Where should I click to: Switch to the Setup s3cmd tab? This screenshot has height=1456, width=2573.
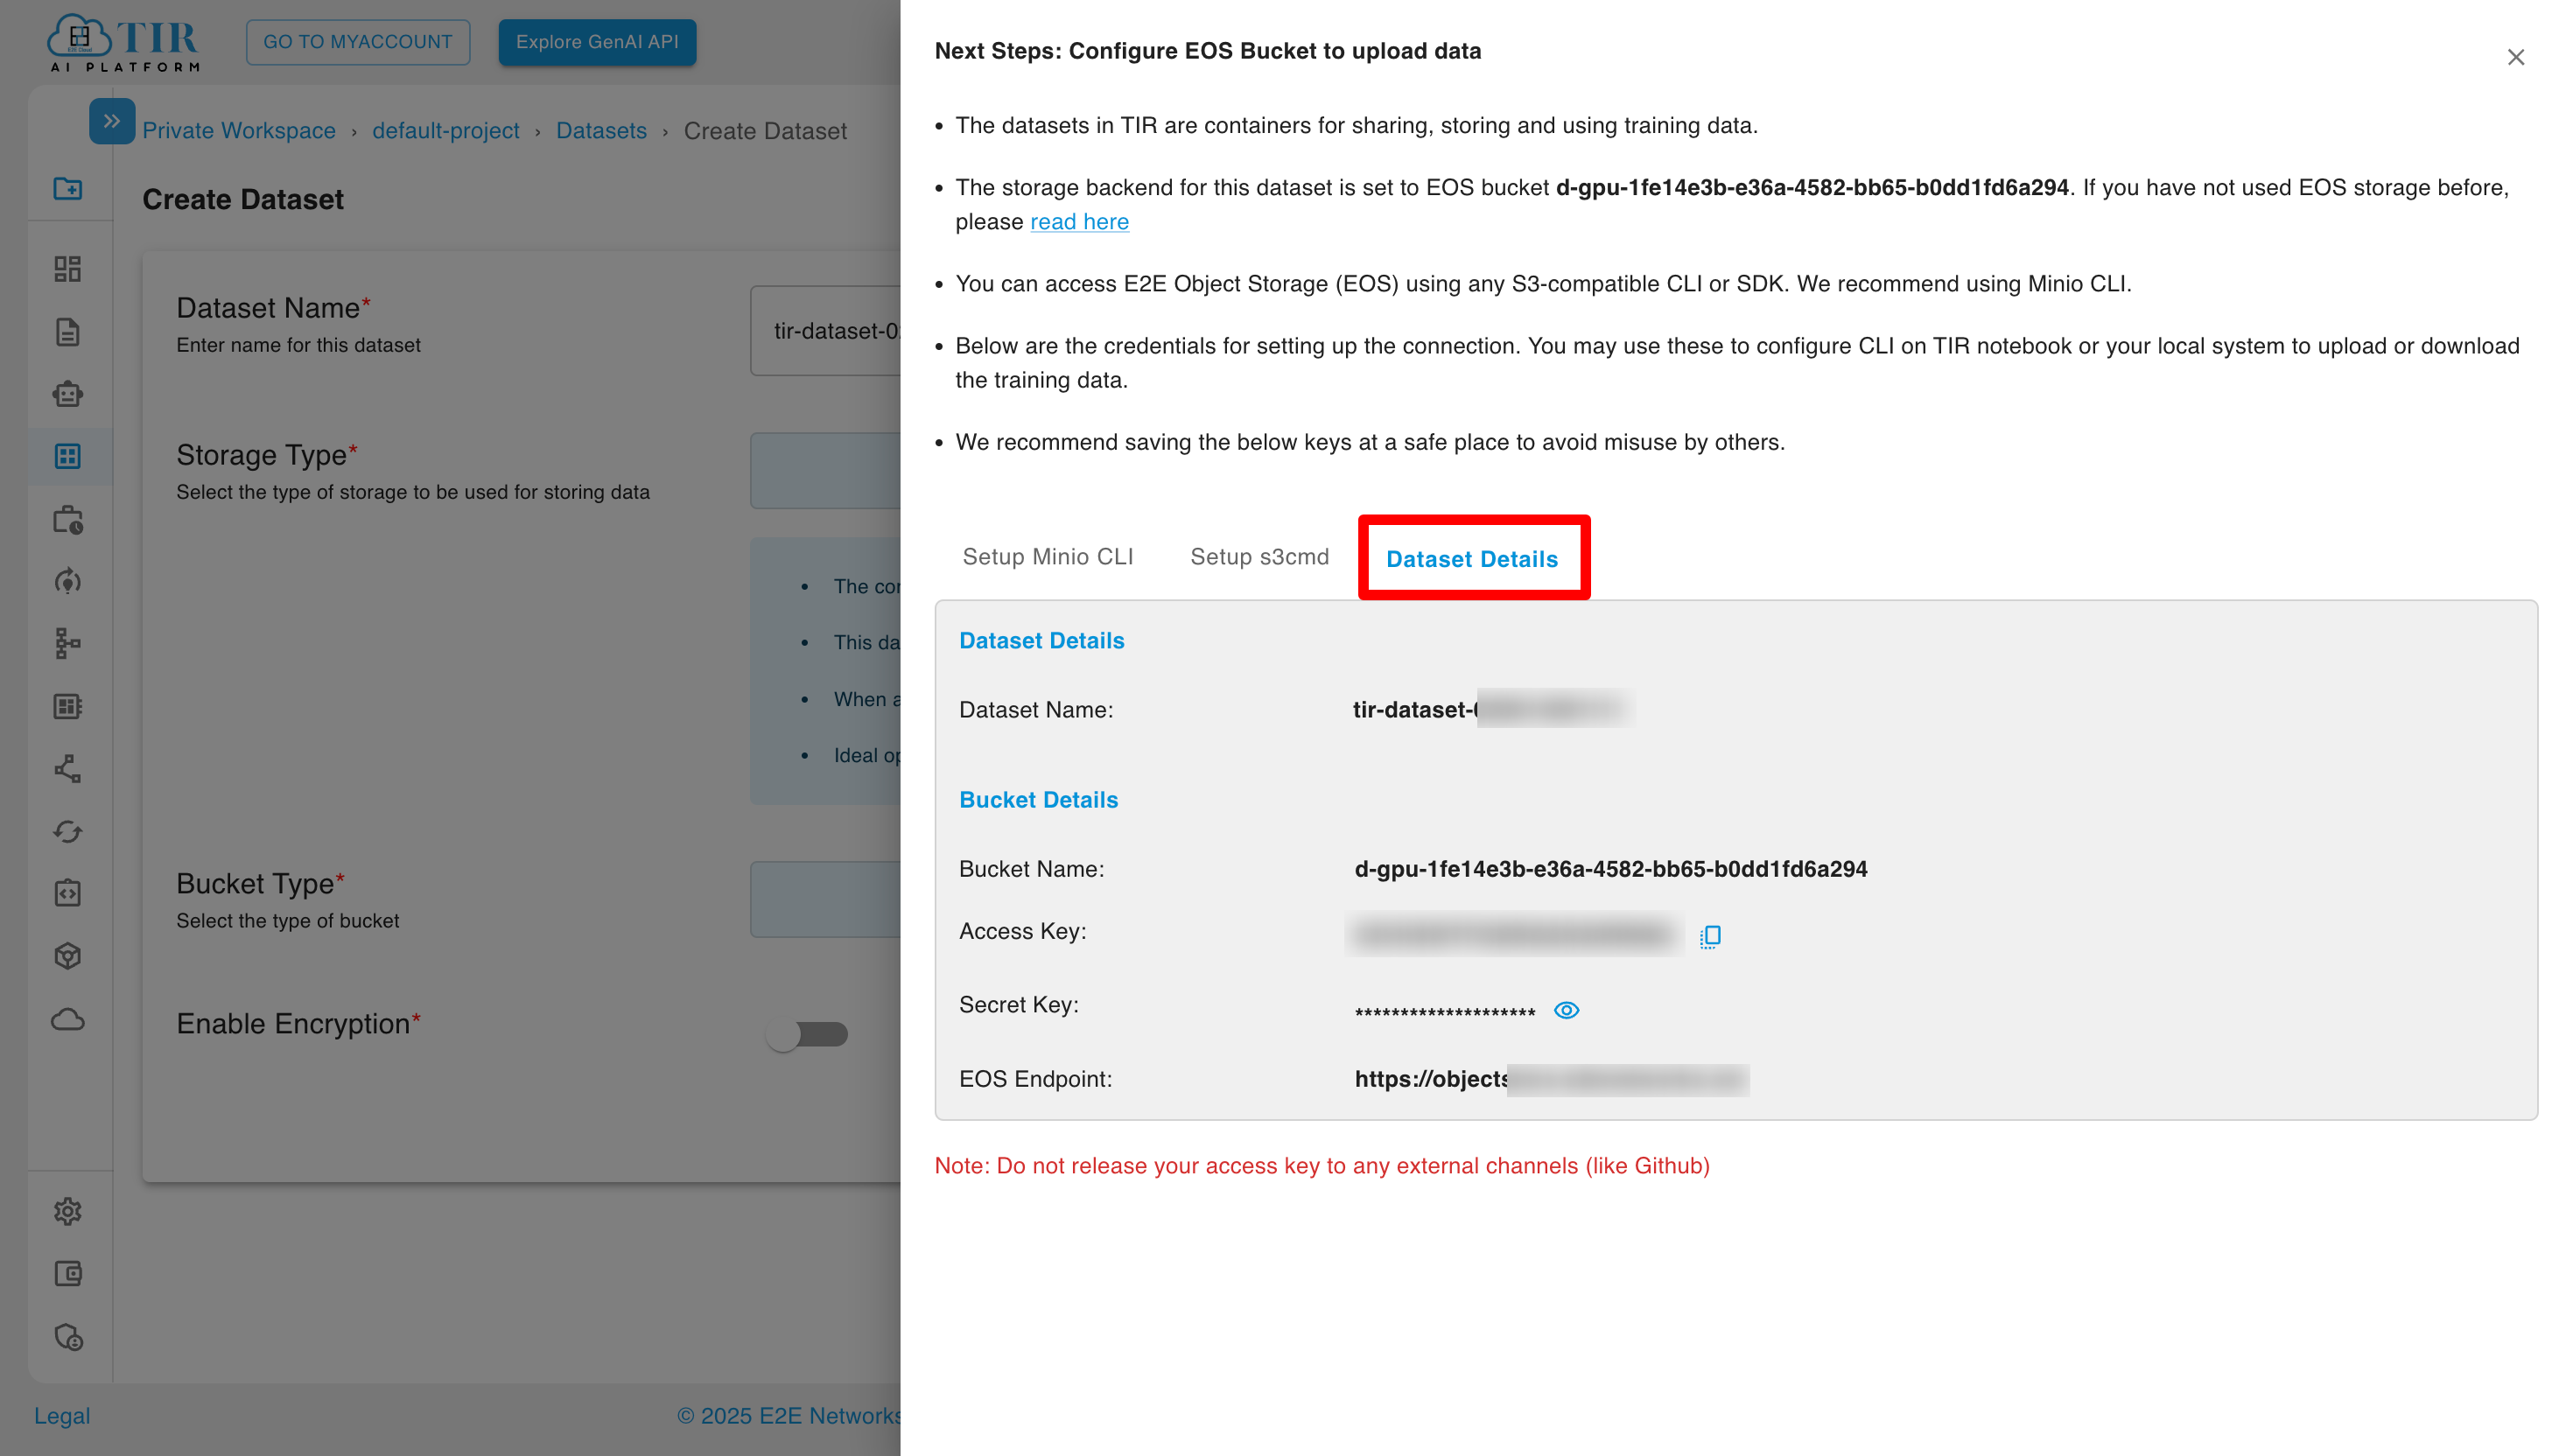coord(1259,557)
